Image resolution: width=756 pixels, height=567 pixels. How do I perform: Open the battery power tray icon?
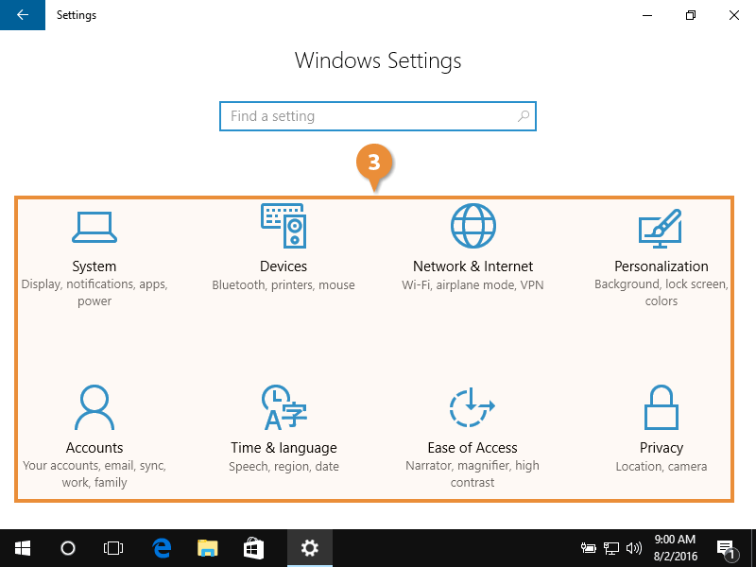click(588, 548)
